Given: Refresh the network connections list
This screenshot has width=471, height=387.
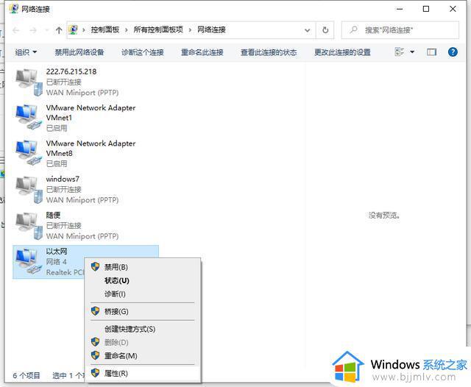Looking at the screenshot, I should click(325, 30).
